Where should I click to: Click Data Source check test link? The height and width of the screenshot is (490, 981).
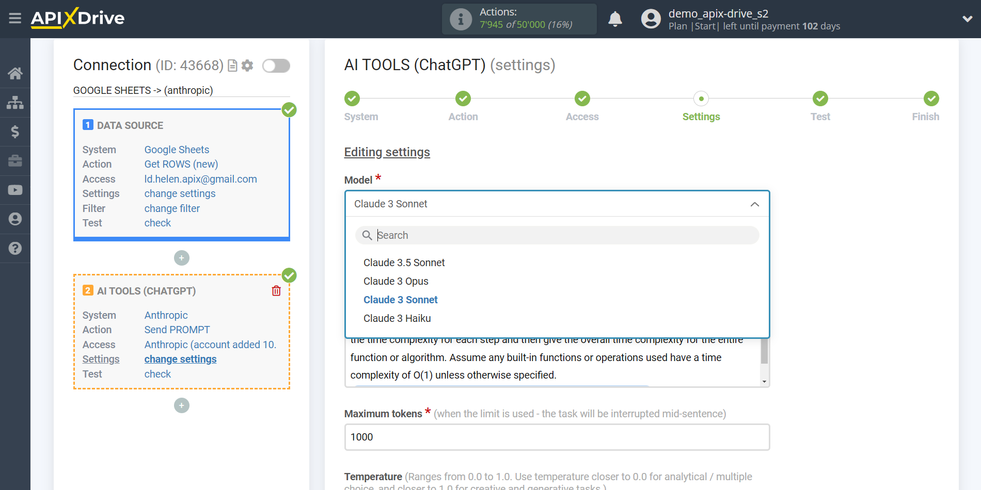pyautogui.click(x=157, y=223)
